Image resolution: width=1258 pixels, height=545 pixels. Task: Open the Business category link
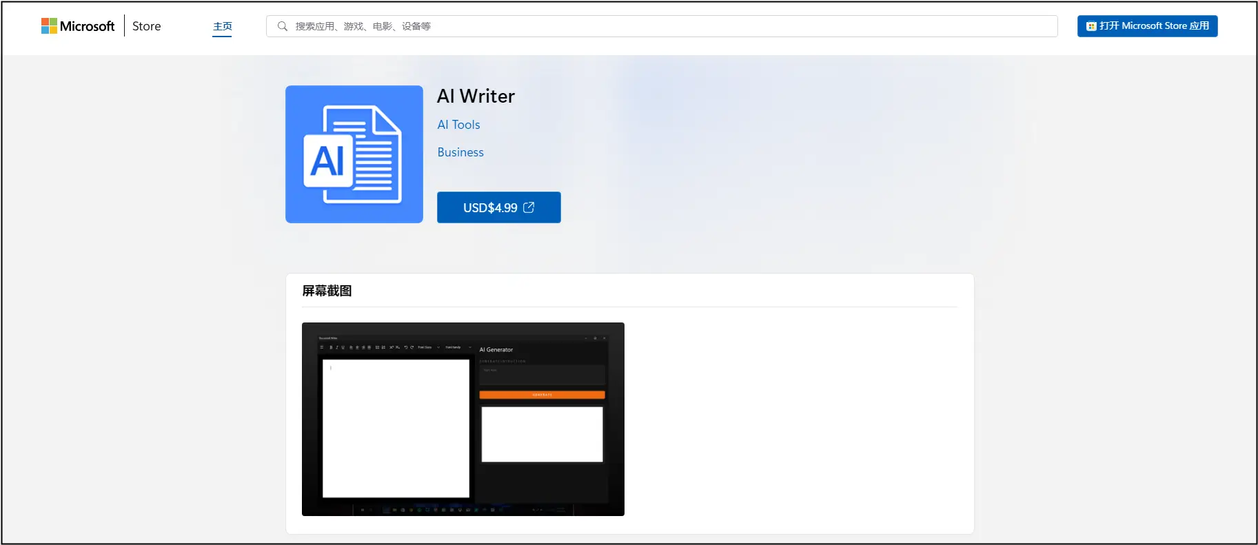click(460, 152)
